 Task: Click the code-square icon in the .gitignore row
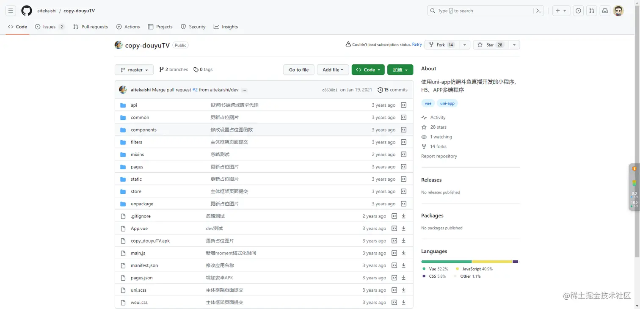coord(394,216)
